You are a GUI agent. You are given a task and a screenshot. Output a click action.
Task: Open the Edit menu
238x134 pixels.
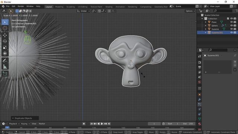click(x=13, y=6)
